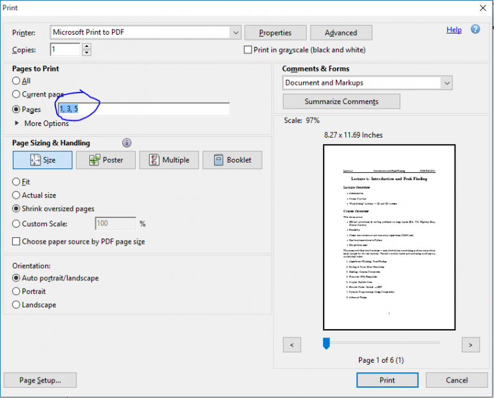The width and height of the screenshot is (494, 398).
Task: Click the Pages range input field
Action: 143,109
